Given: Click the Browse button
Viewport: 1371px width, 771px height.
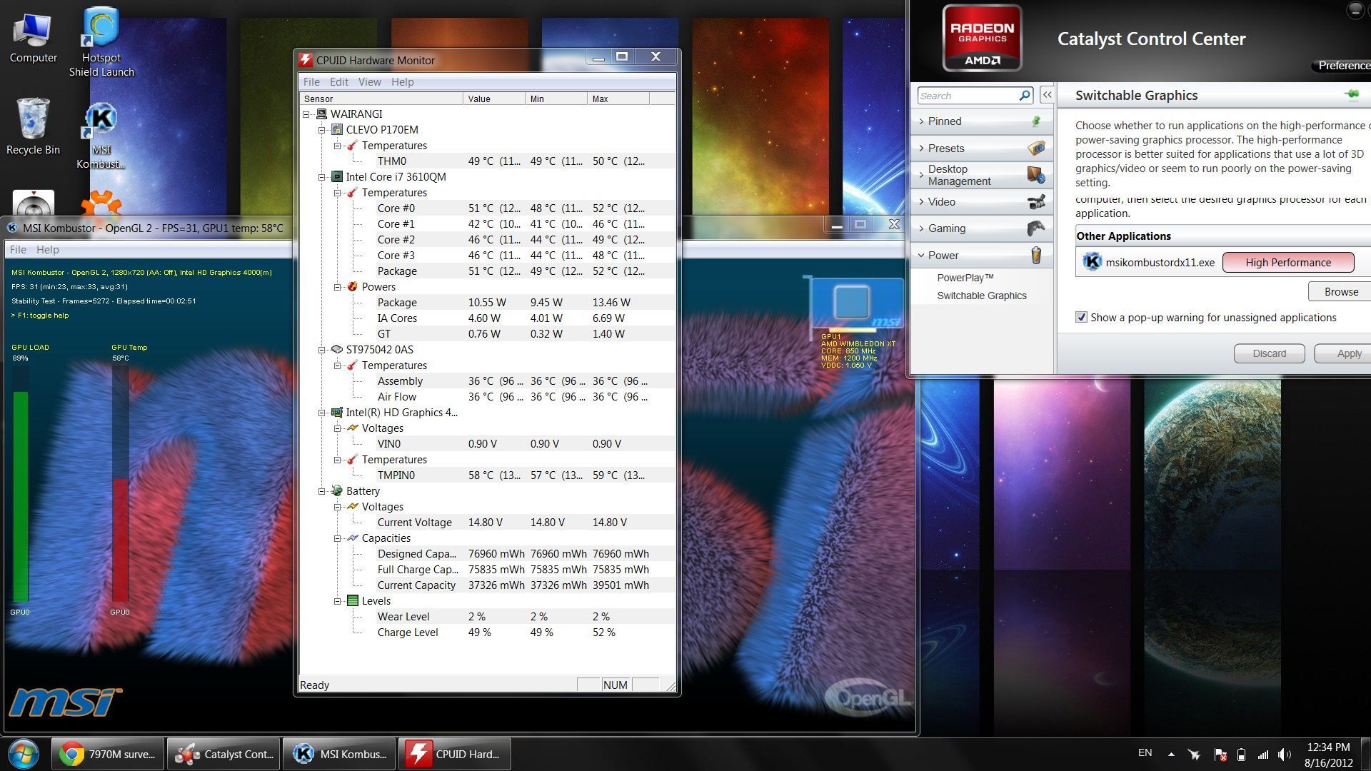Looking at the screenshot, I should point(1340,292).
